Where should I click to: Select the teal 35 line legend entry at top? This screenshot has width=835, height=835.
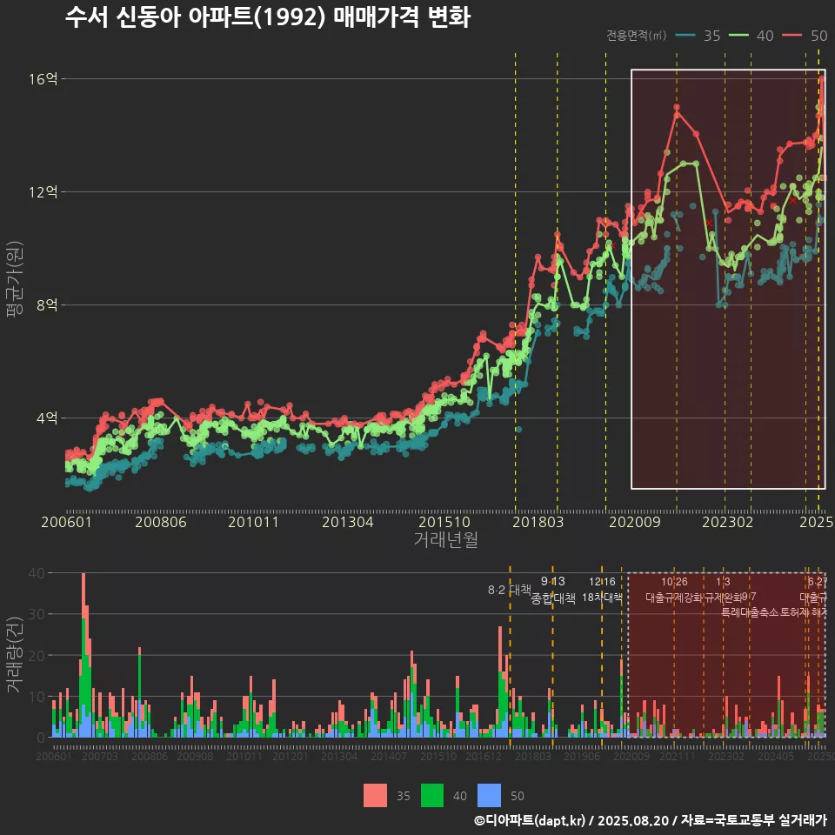(x=698, y=36)
